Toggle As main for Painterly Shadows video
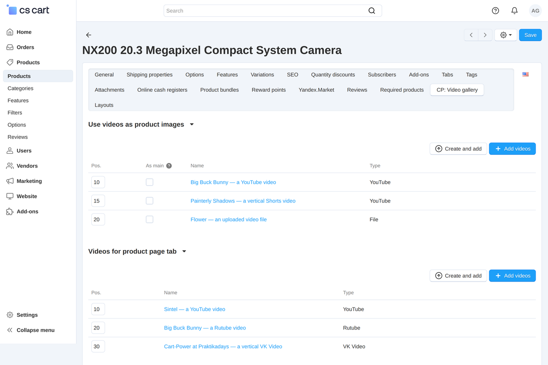The height and width of the screenshot is (365, 548). click(x=149, y=201)
